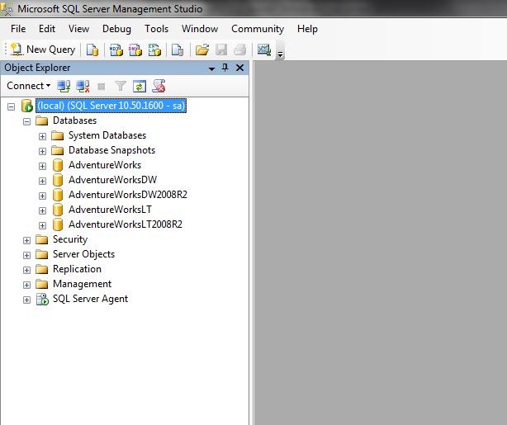This screenshot has height=425, width=507.
Task: Expand the AdventureWorksDW2008R2 database node
Action: click(42, 196)
